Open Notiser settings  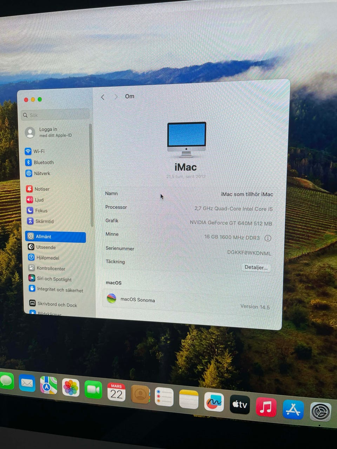(38, 189)
